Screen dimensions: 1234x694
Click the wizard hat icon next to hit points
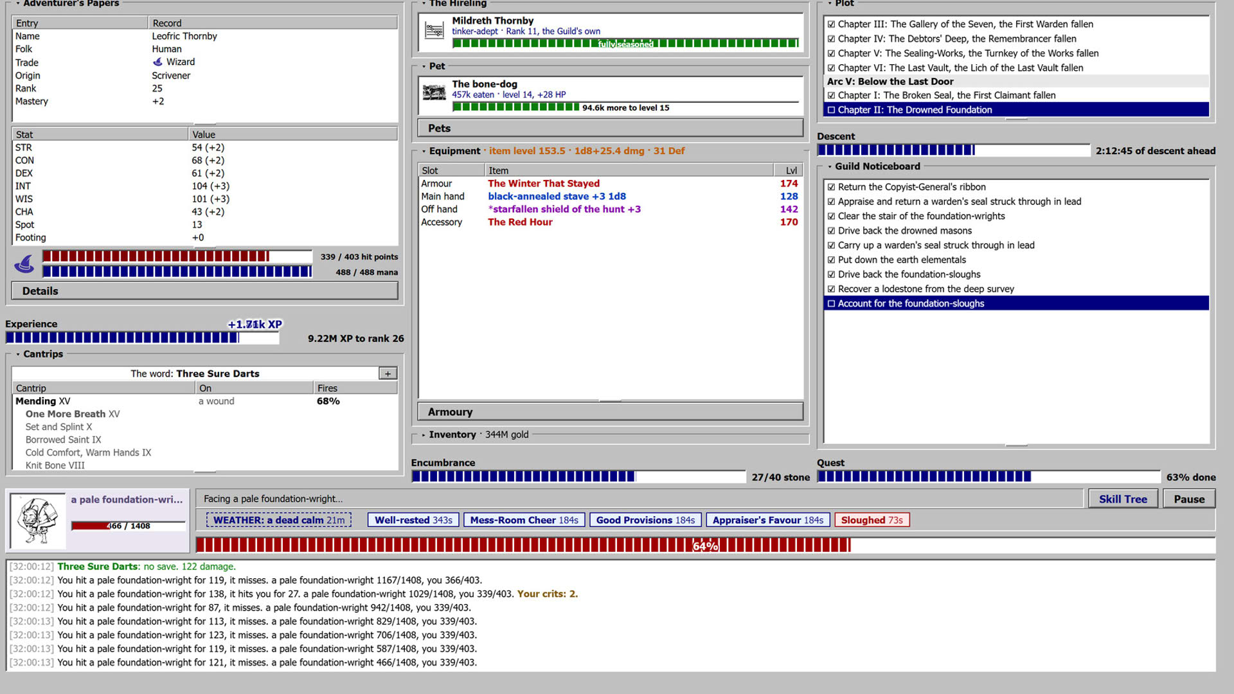24,263
